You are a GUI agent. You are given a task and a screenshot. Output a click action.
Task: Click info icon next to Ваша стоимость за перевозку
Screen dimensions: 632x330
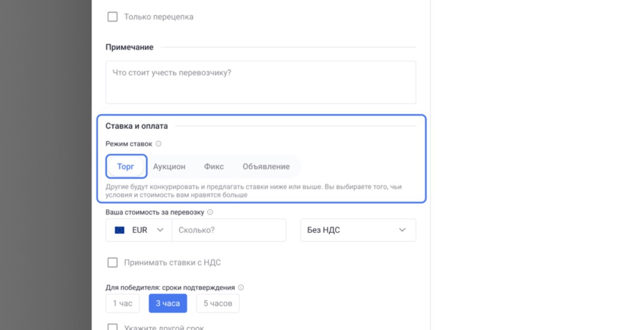coord(210,212)
